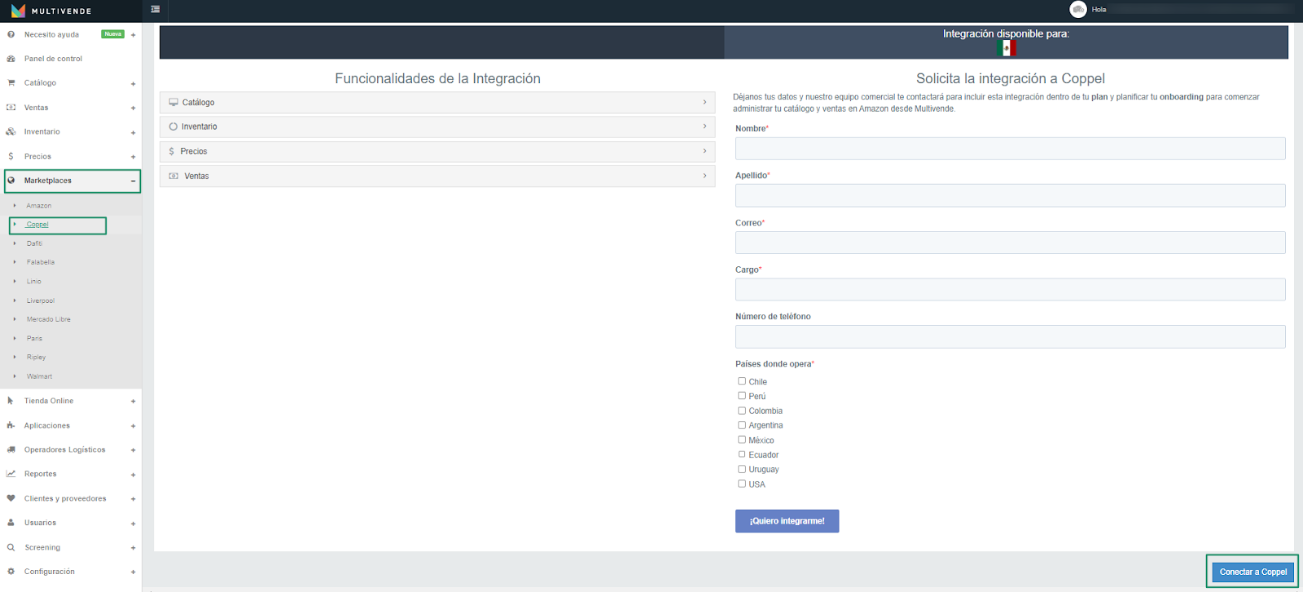Click the Inventario boxes icon in sidebar

pos(11,132)
